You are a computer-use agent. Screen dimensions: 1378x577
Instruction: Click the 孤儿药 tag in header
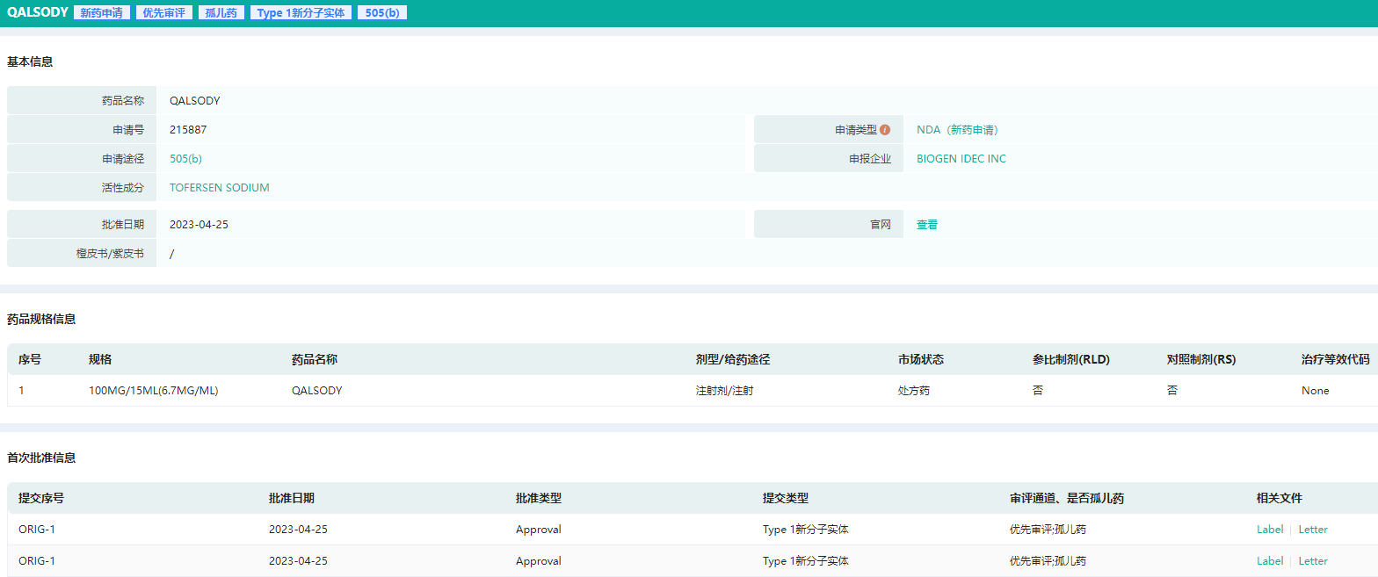(x=221, y=13)
